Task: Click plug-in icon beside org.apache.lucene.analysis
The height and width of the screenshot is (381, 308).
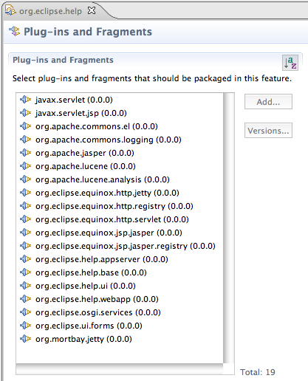Action: 26,179
